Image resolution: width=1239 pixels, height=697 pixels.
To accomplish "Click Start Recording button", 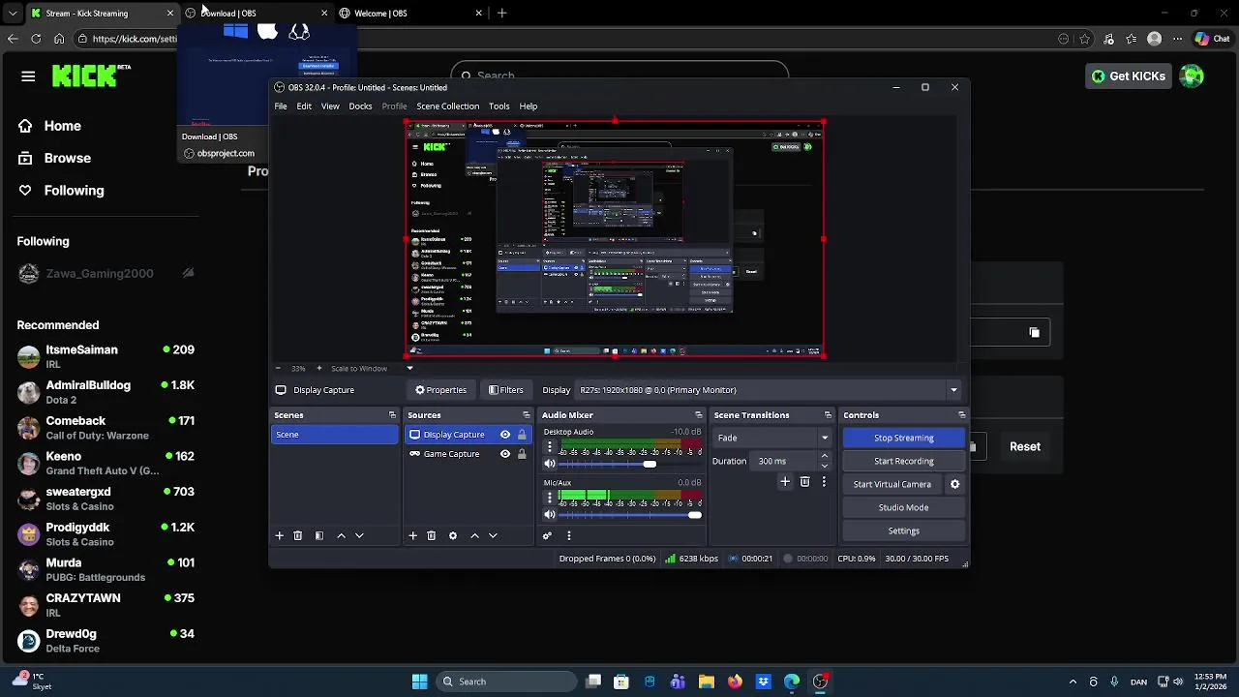I will click(x=904, y=461).
